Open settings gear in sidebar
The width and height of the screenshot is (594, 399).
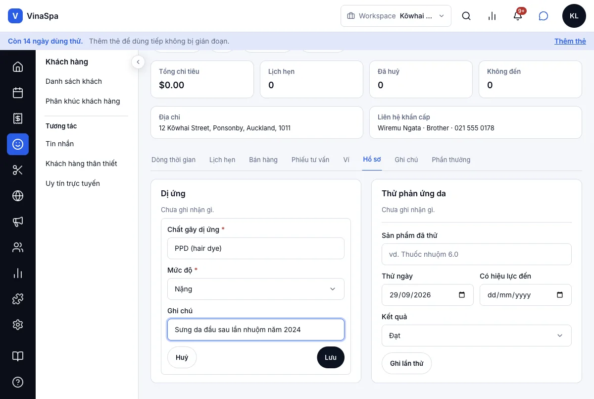pos(18,325)
